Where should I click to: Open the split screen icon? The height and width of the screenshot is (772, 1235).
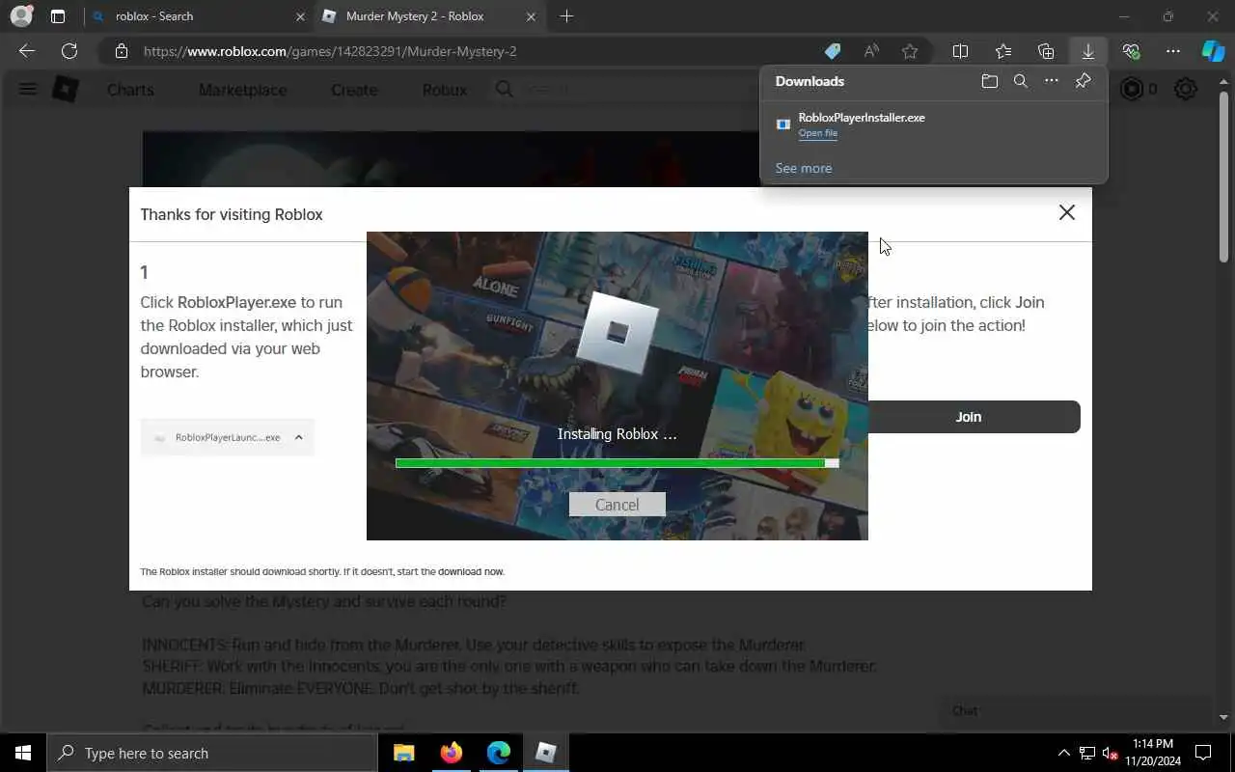click(960, 51)
